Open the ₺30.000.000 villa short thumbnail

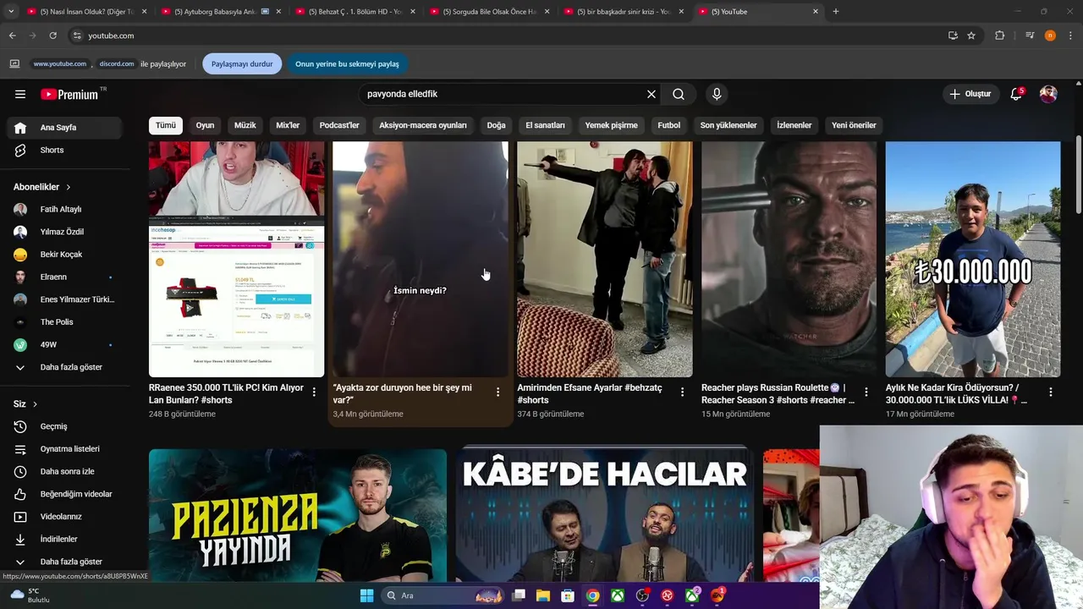pyautogui.click(x=973, y=259)
